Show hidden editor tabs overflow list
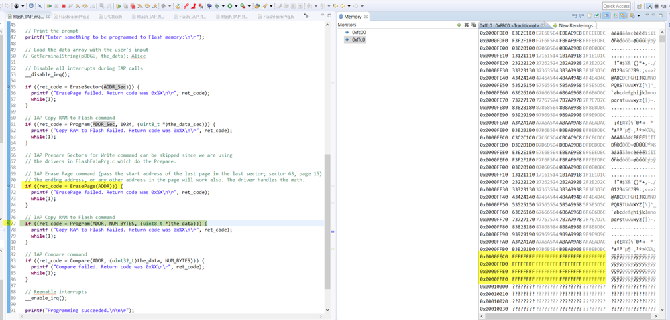This screenshot has height=320, width=670. 306,15
